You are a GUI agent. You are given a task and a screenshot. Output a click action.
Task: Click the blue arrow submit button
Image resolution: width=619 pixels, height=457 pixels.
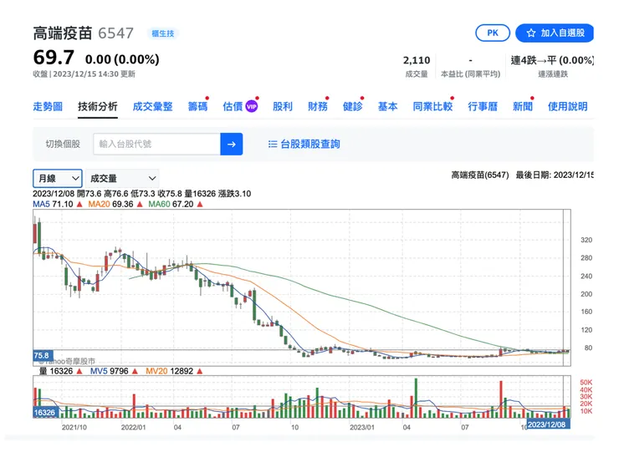pyautogui.click(x=232, y=144)
